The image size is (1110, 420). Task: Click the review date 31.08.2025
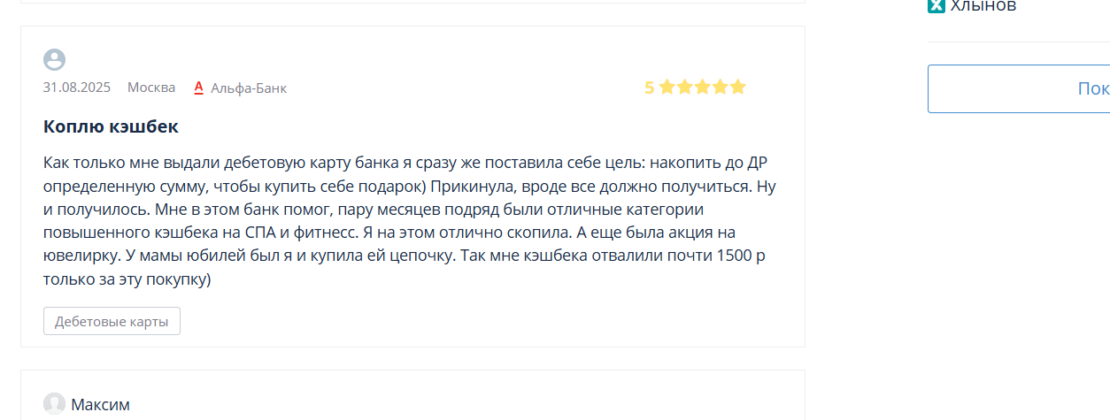[77, 88]
